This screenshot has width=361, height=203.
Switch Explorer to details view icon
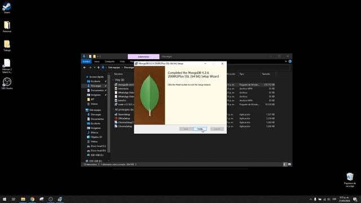[285, 164]
